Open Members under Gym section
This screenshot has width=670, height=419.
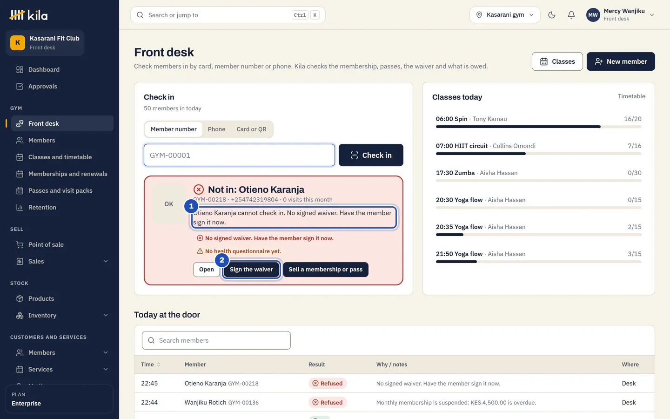point(62,140)
